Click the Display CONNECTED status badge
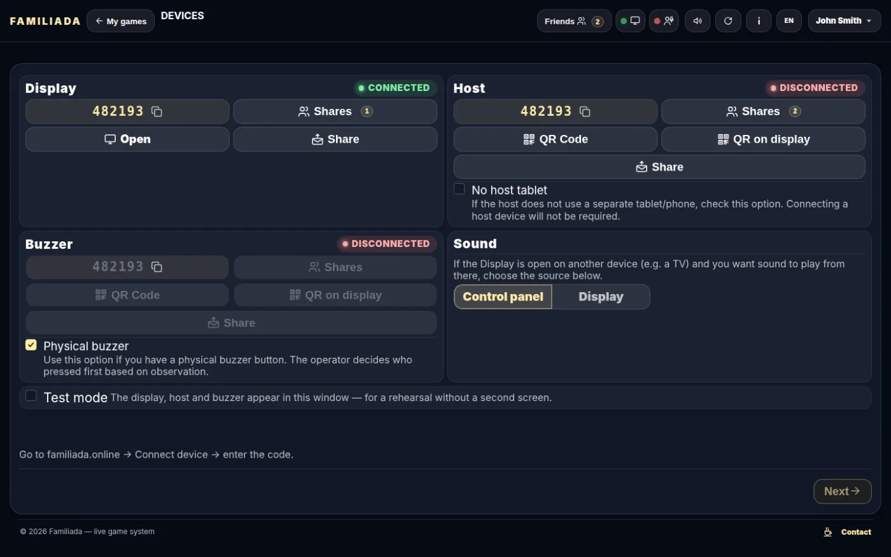Viewport: 891px width, 557px height. click(x=394, y=88)
